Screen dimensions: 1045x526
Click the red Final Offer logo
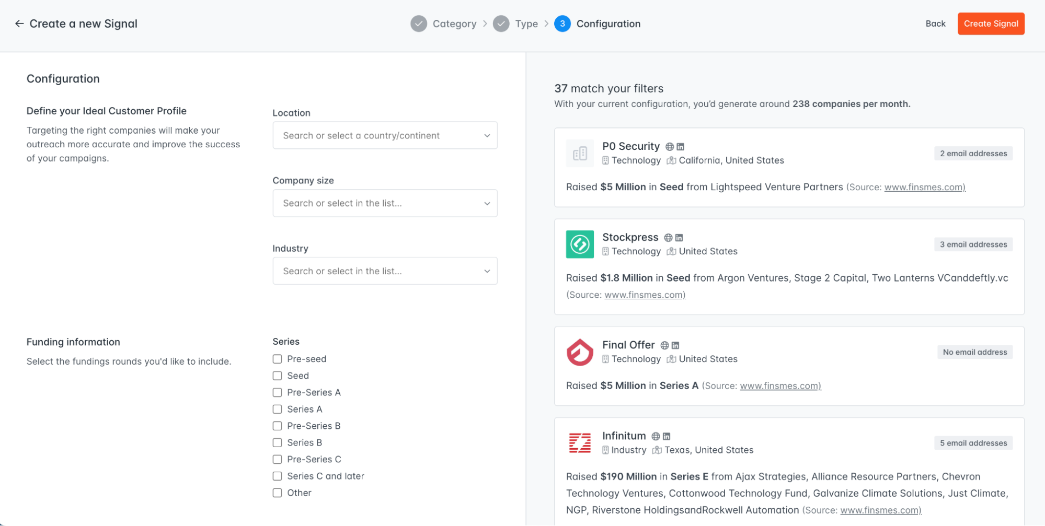pyautogui.click(x=580, y=352)
